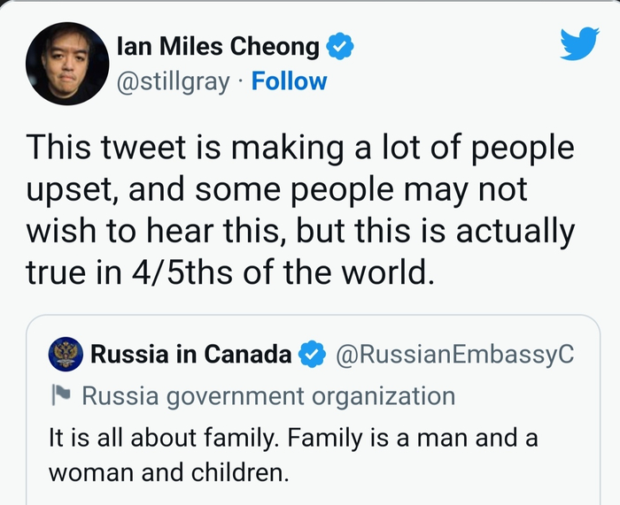Image resolution: width=620 pixels, height=505 pixels.
Task: Click the government organization flag icon
Action: pyautogui.click(x=61, y=395)
